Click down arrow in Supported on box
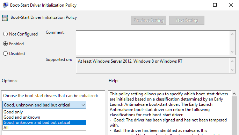The image size is (239, 135). 232,70
